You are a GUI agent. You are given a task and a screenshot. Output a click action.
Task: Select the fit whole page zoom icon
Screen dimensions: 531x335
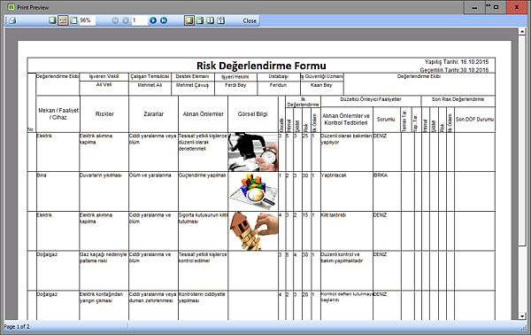click(x=73, y=20)
